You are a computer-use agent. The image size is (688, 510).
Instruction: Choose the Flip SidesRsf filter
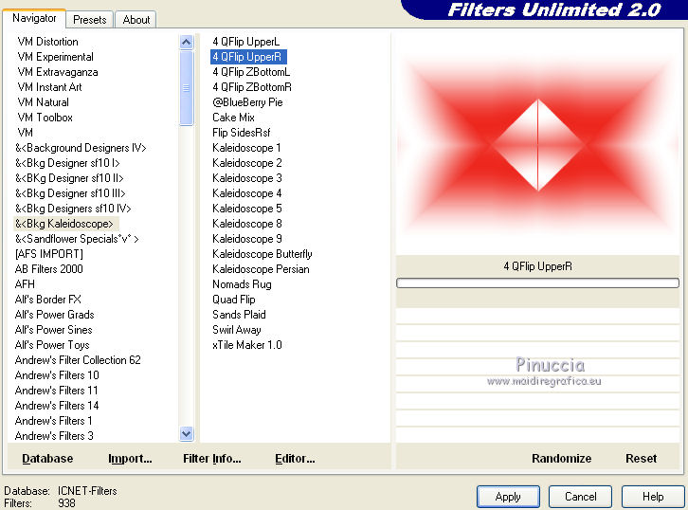point(242,133)
